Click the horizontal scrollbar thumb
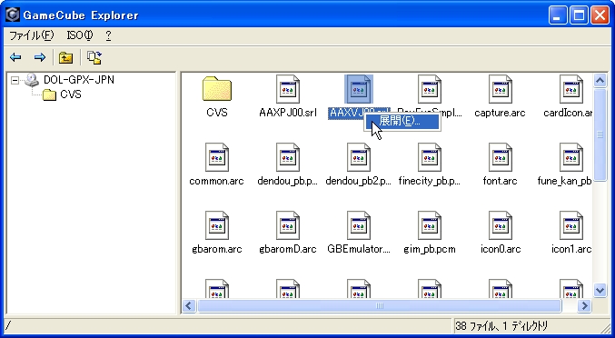The image size is (615, 338). tap(380, 305)
